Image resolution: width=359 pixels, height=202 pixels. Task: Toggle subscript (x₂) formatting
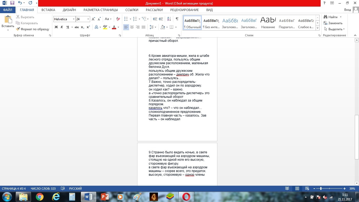[83, 27]
